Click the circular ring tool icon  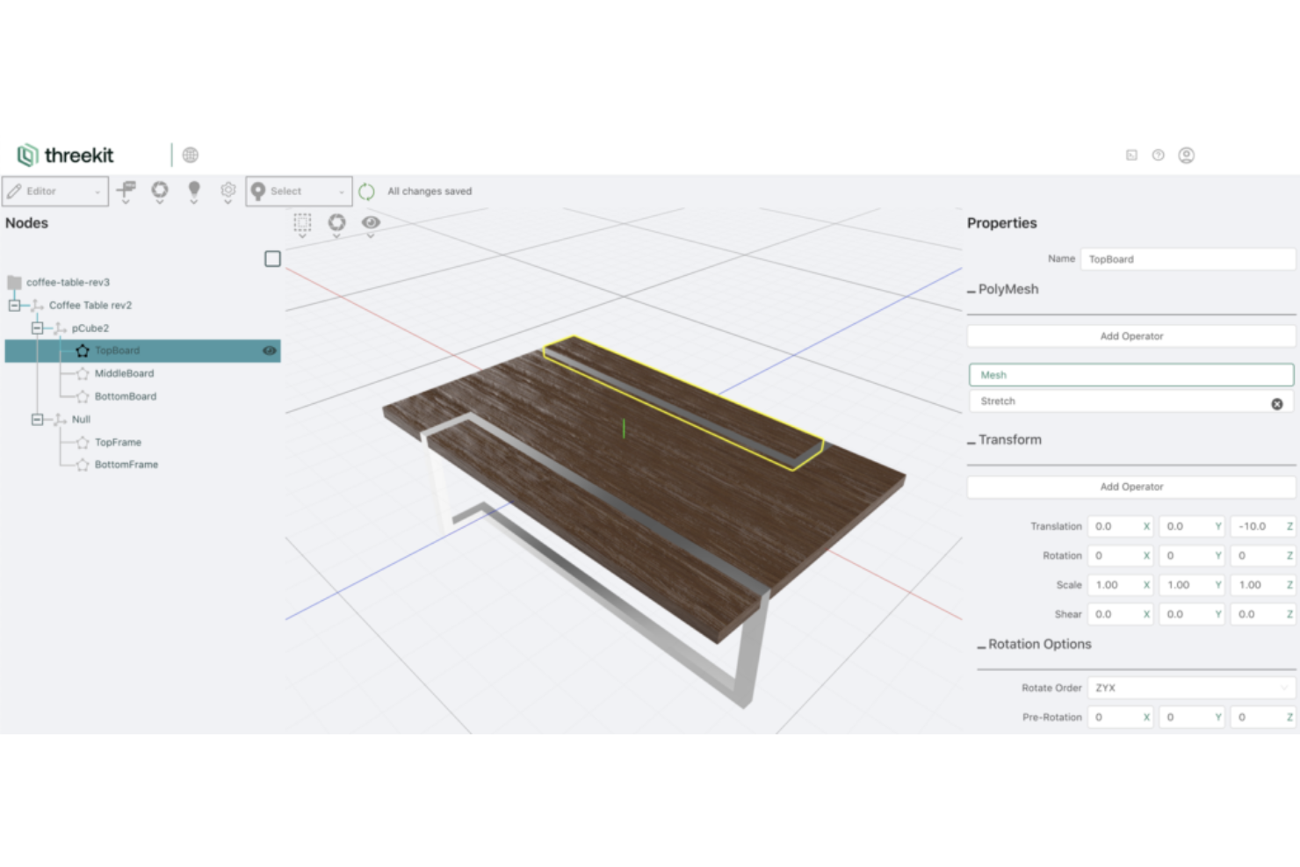click(x=160, y=190)
